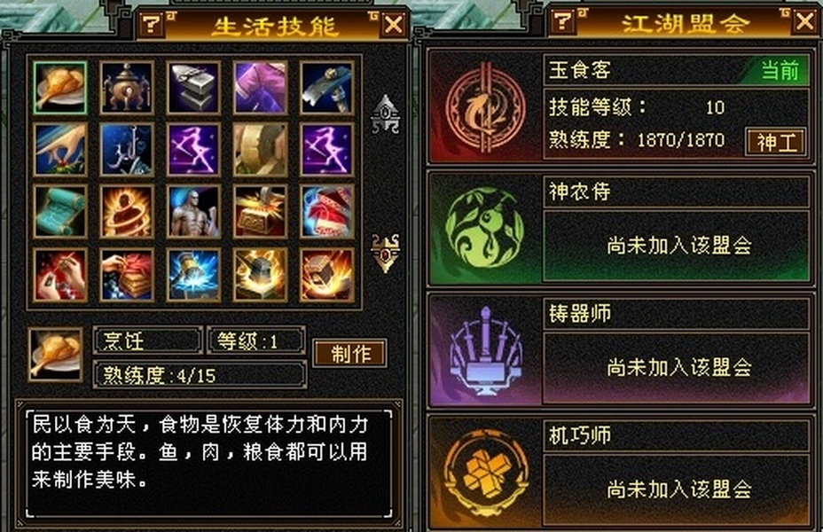Viewport: 823px width, 532px height.
Task: Select the 铸器师 guild emblem
Action: point(485,351)
